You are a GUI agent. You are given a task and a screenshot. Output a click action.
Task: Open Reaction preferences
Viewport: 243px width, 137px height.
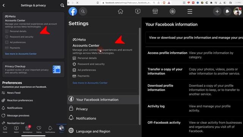click(17, 100)
